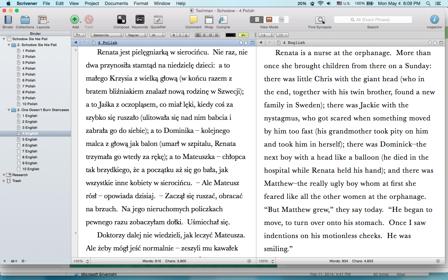Go to previous document in right editor header

(430, 43)
